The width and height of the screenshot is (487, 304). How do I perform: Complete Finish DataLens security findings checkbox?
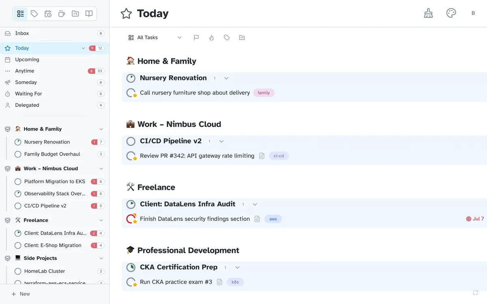pyautogui.click(x=131, y=219)
